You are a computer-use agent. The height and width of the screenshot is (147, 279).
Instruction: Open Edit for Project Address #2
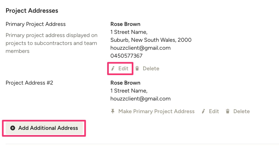[210, 111]
